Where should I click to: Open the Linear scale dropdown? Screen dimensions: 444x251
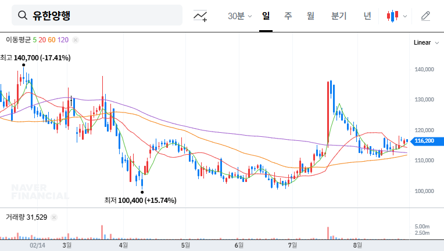[426, 43]
